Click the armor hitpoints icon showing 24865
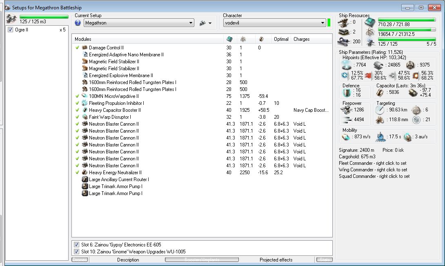Screen dimensions: 445x266 click(x=378, y=65)
